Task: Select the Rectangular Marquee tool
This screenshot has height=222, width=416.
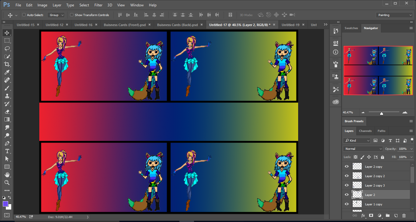Action: 7,41
